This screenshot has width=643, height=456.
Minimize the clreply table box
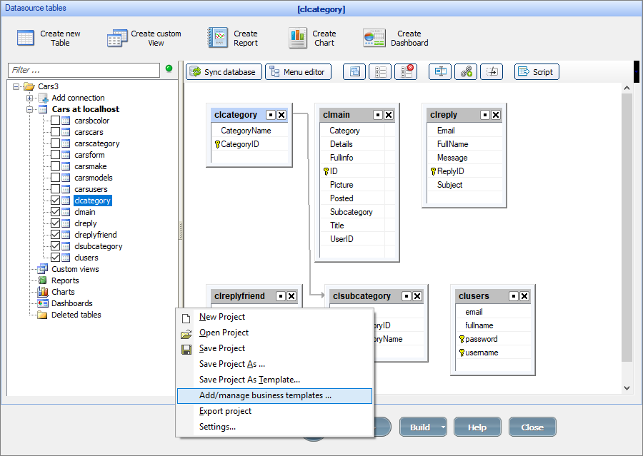(x=484, y=115)
